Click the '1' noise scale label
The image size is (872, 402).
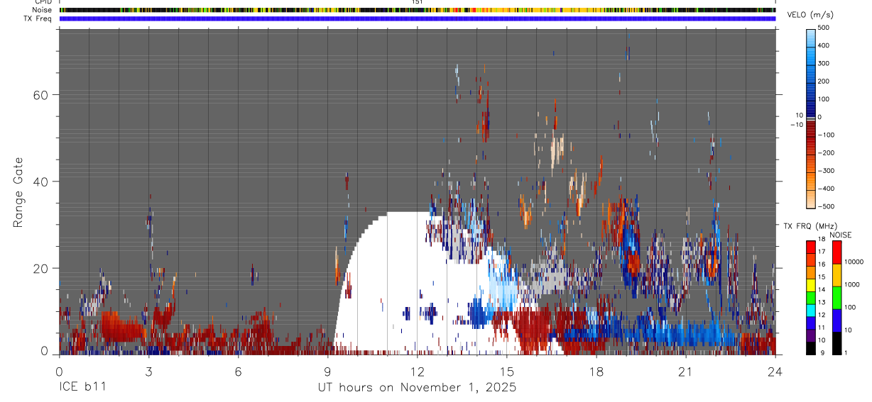pyautogui.click(x=846, y=352)
